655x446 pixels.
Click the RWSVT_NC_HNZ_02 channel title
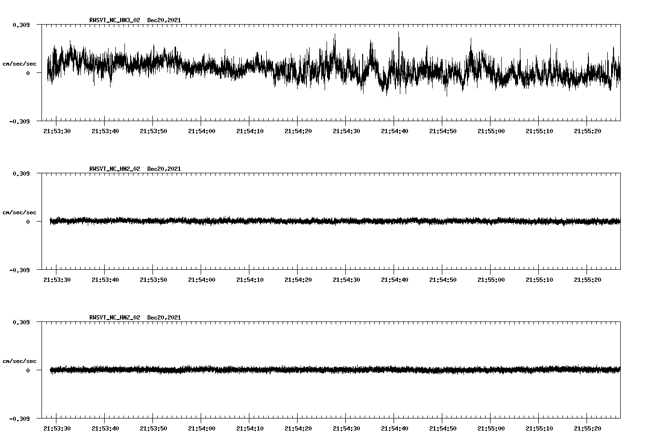[115, 318]
